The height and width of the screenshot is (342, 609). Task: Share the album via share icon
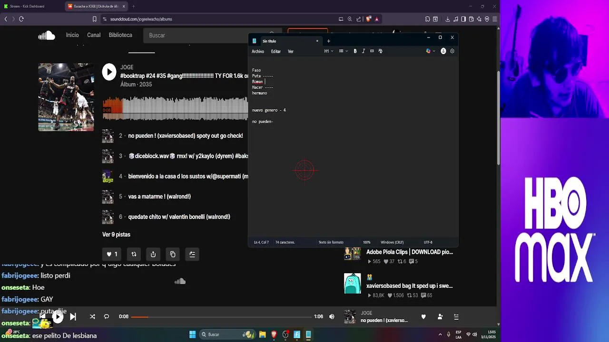pyautogui.click(x=153, y=254)
